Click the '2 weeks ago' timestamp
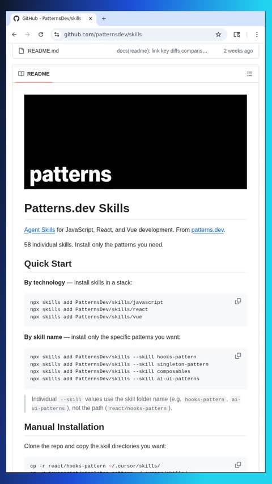 238,51
